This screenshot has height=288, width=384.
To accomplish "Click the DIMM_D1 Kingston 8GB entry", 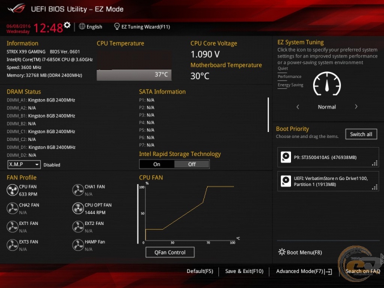I will pyautogui.click(x=41, y=147).
